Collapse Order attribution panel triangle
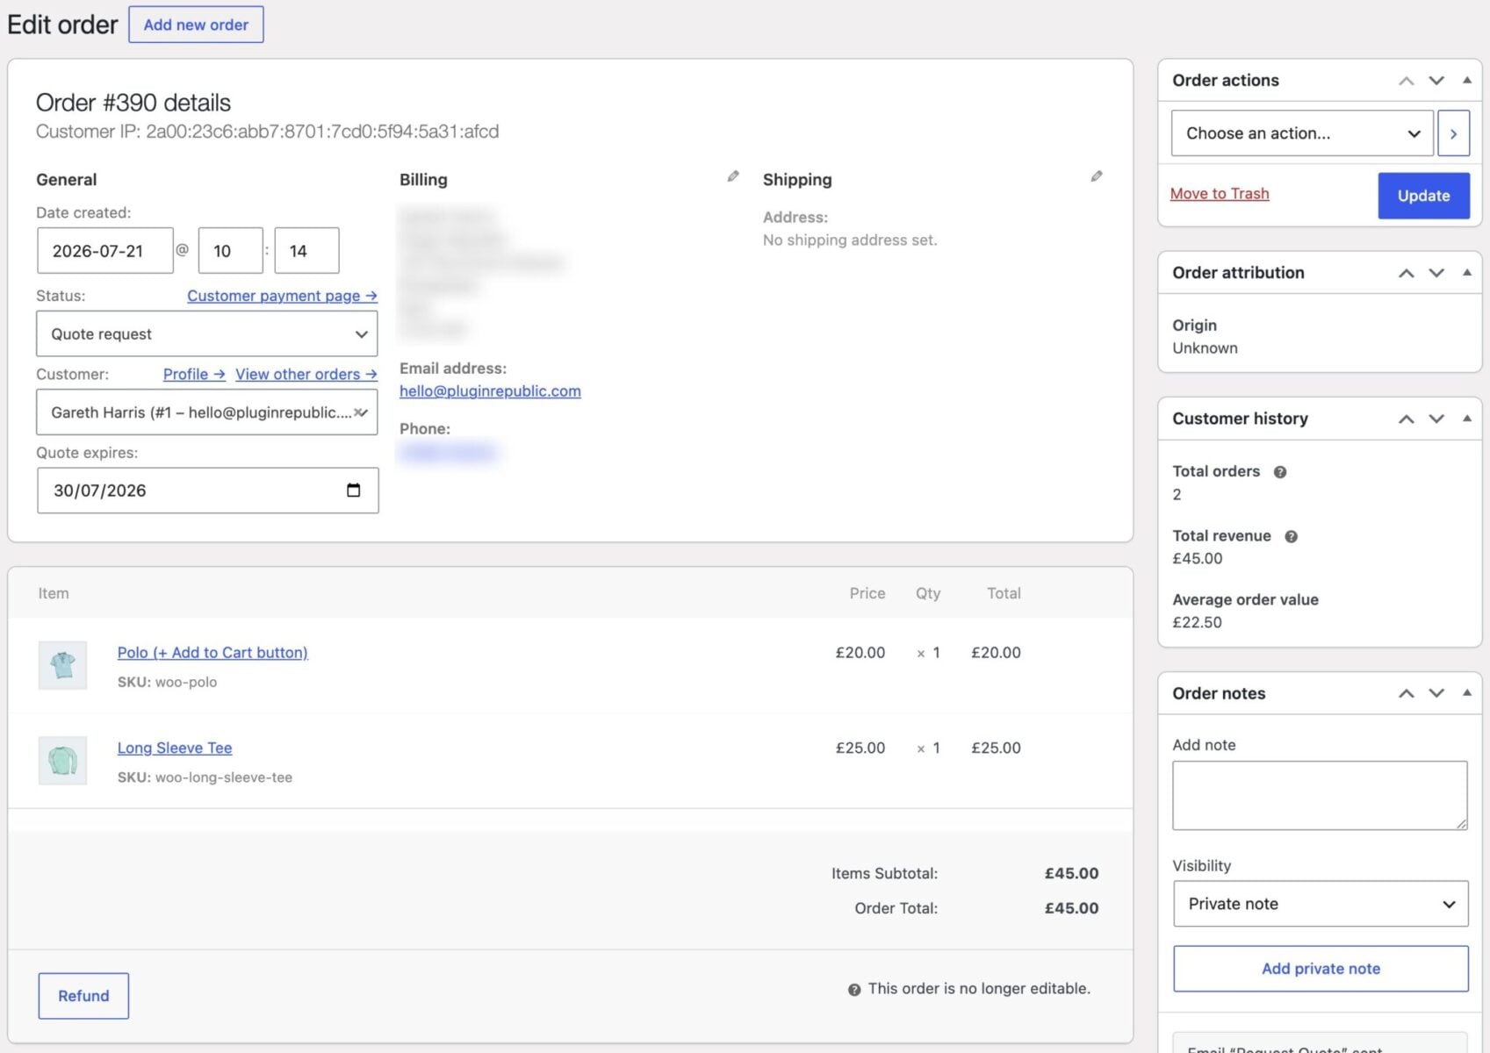This screenshot has width=1490, height=1053. tap(1466, 272)
